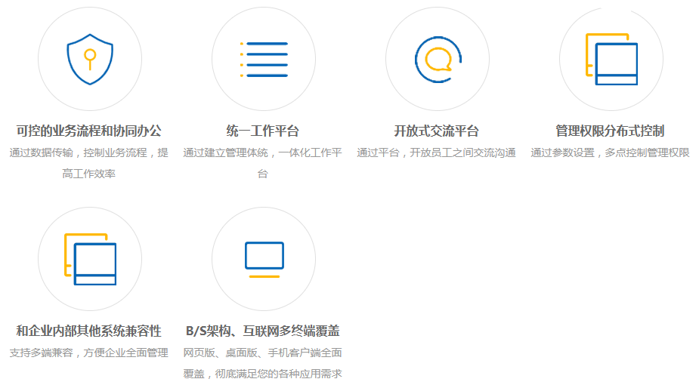Click line 网页版、桌面版、手机客户端全面
This screenshot has width=699, height=382.
point(263,353)
